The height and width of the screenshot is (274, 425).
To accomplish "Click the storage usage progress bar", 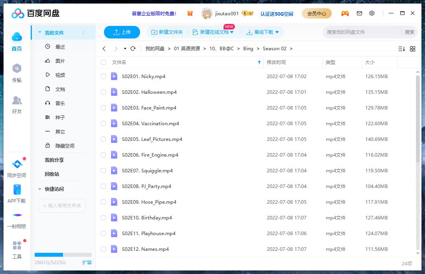I will [63, 254].
